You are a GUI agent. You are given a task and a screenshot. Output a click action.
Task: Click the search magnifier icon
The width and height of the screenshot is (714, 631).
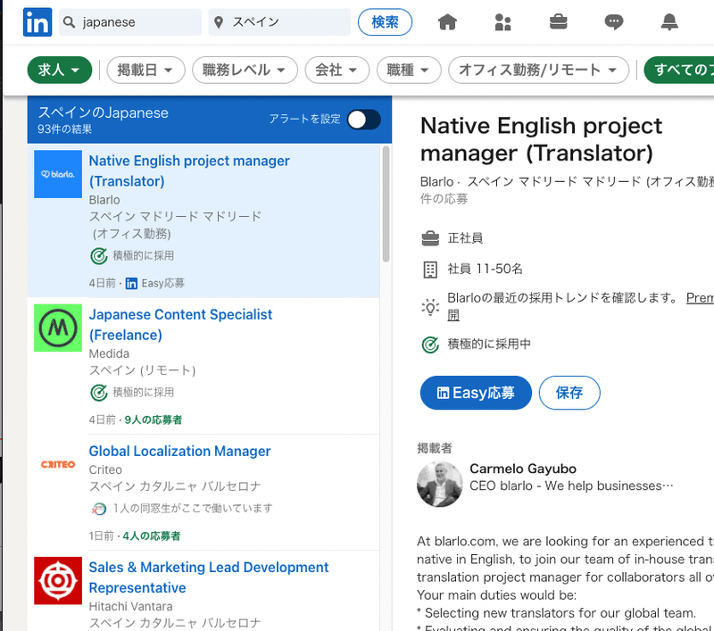[x=69, y=21]
